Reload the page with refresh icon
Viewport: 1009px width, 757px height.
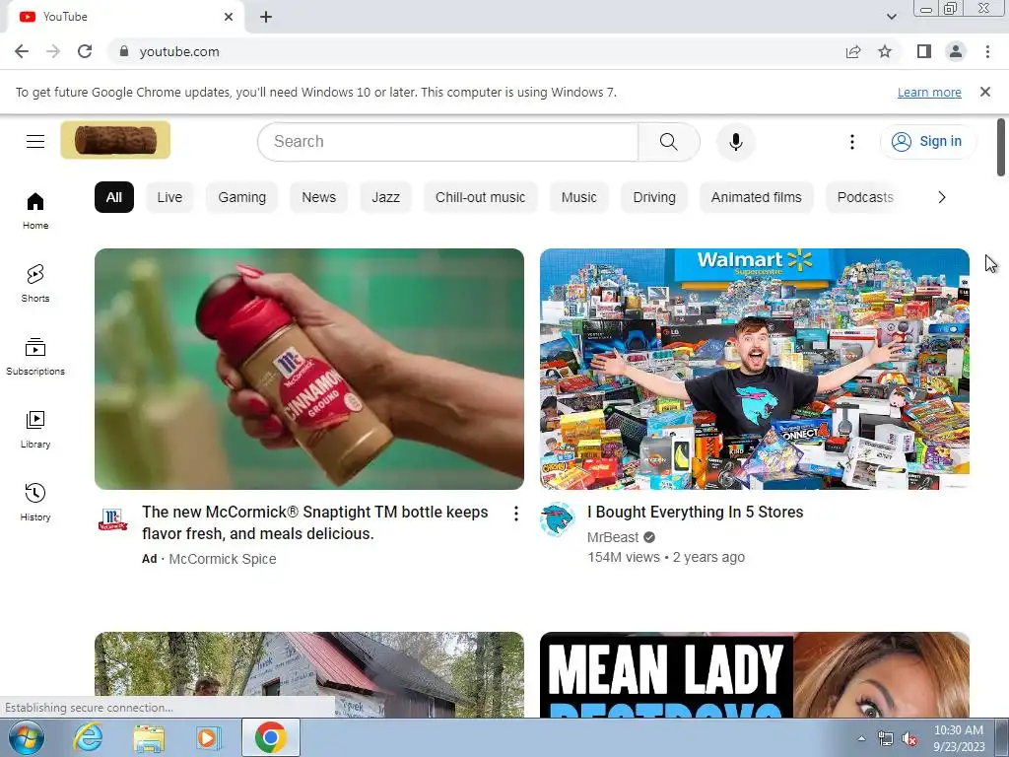pos(85,51)
